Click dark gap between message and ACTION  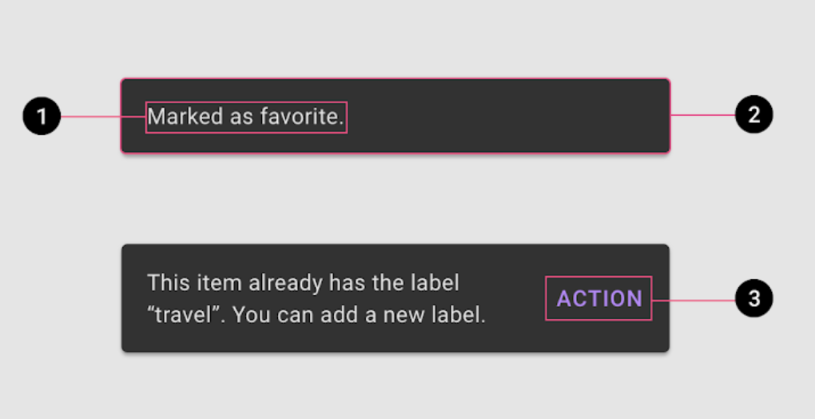[x=515, y=298]
